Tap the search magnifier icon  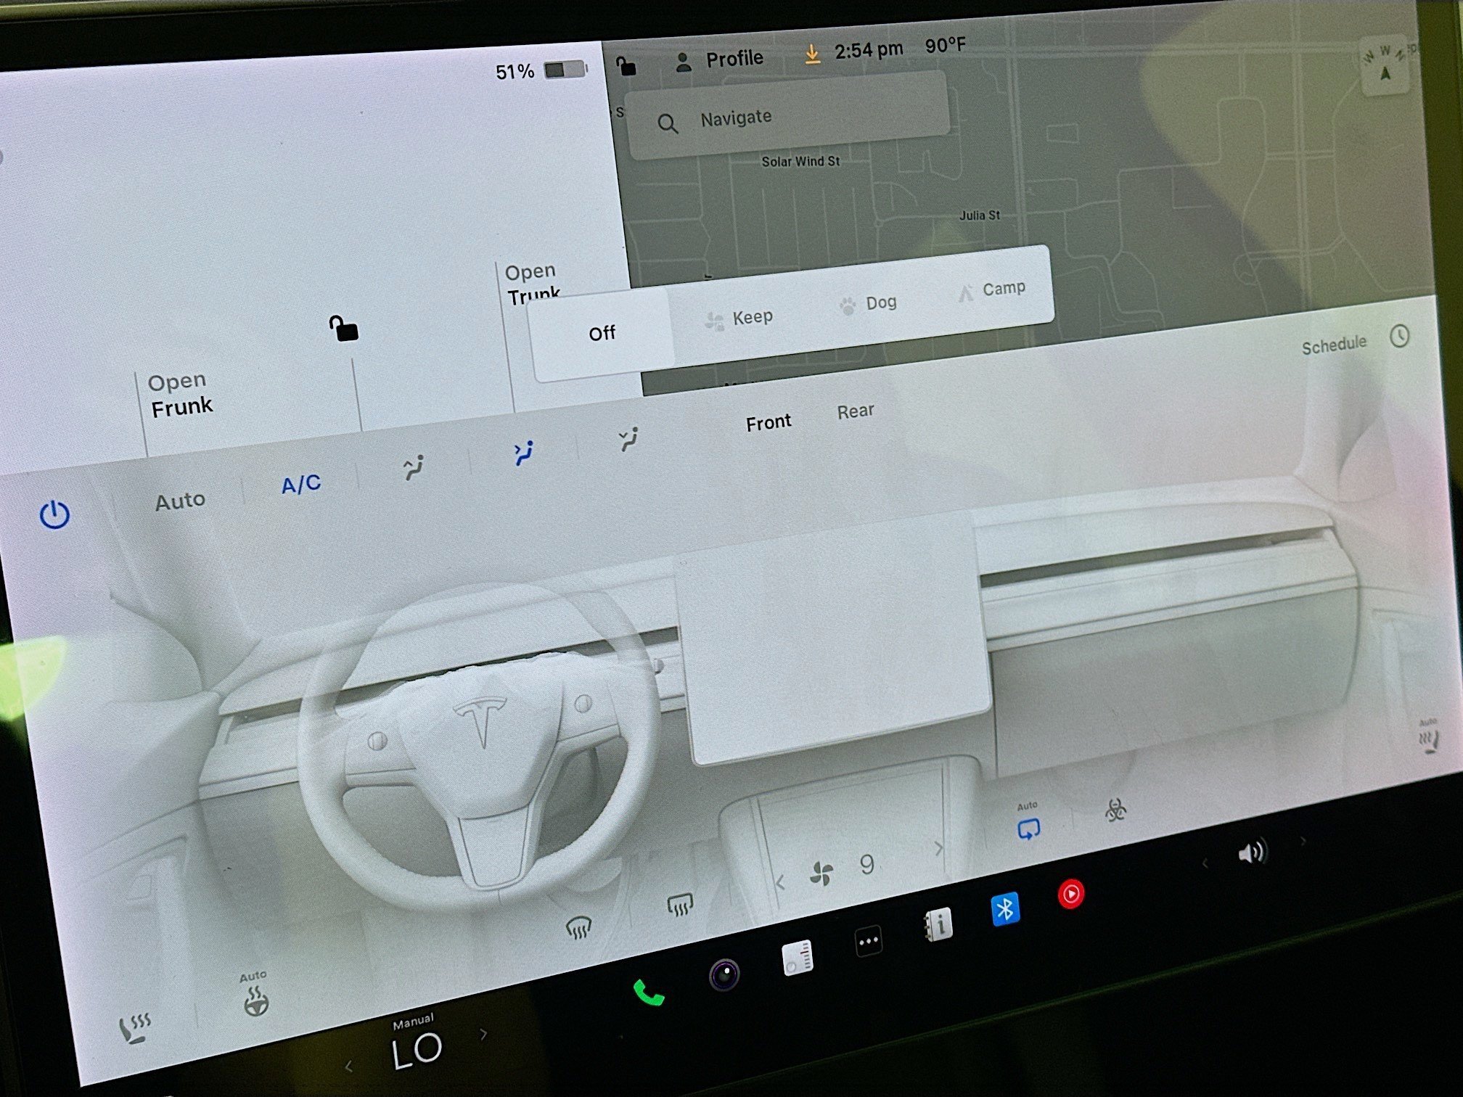[x=668, y=124]
